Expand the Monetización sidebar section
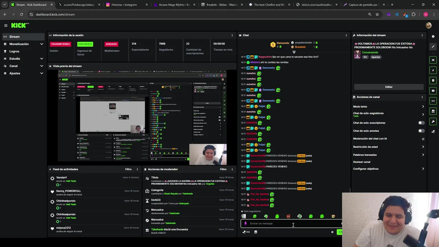This screenshot has width=439, height=247. click(x=41, y=44)
